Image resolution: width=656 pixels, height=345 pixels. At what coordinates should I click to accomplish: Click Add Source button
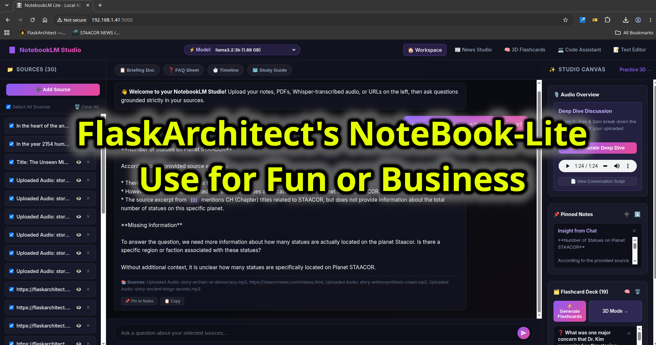[53, 90]
